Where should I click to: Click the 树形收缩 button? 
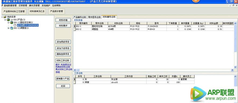coord(63,20)
